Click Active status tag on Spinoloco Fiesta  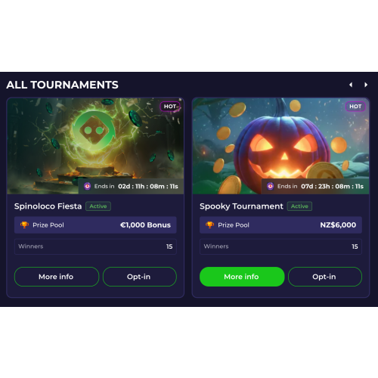98,206
